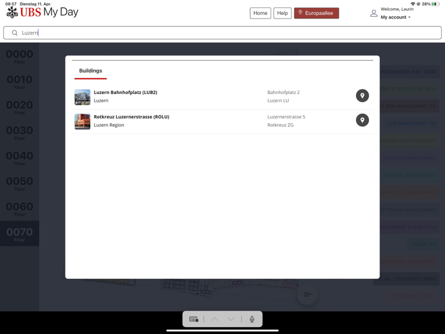
Task: Open the My account dropdown
Action: [396, 17]
